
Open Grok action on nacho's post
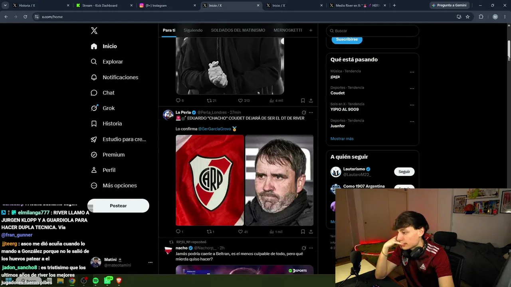(304, 248)
